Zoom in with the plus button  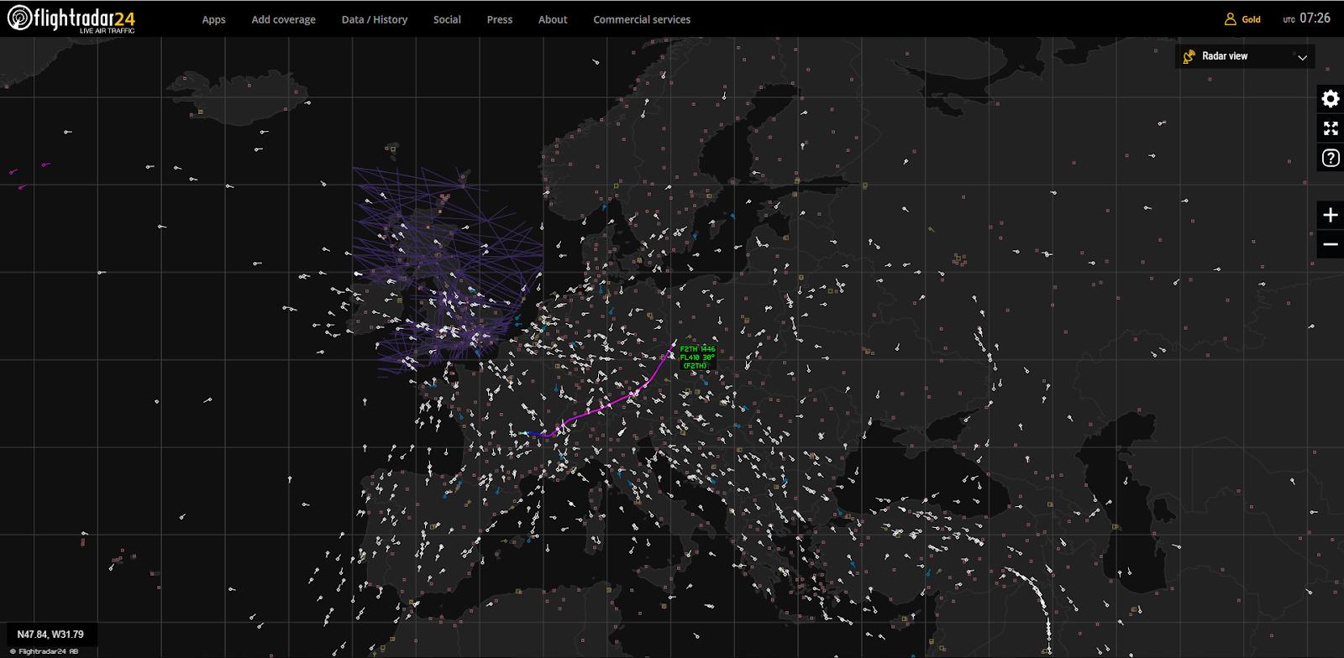pos(1331,216)
